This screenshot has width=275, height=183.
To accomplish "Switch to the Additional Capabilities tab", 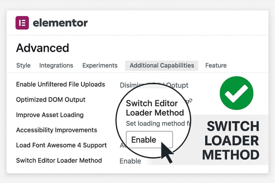I will tap(162, 65).
